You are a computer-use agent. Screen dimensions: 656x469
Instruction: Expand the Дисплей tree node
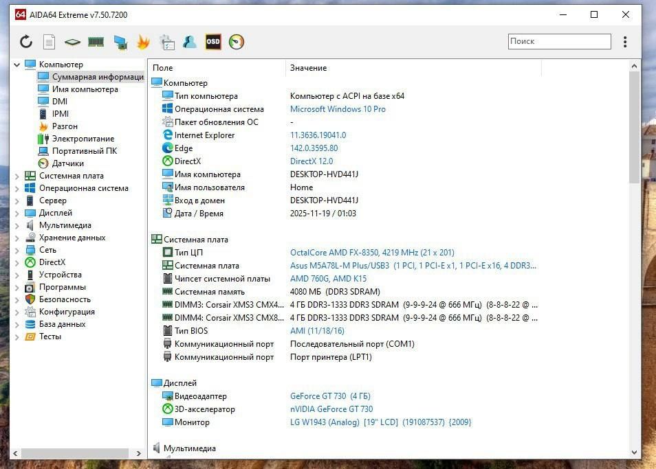click(17, 214)
